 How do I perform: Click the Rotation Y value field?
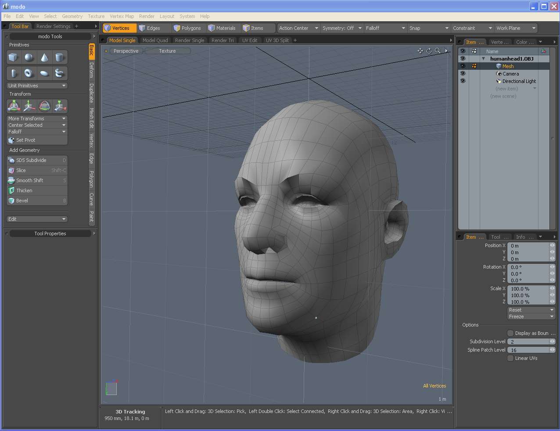[x=529, y=273]
